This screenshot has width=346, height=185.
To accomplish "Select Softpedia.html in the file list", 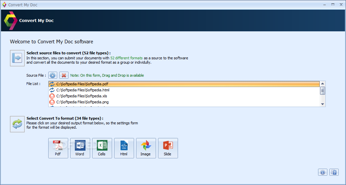I will click(x=184, y=90).
